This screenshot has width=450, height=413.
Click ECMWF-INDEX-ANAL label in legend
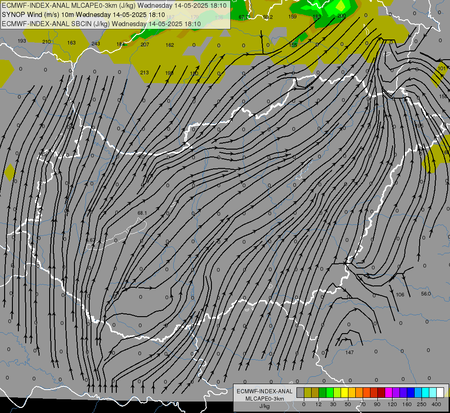[x=265, y=391]
